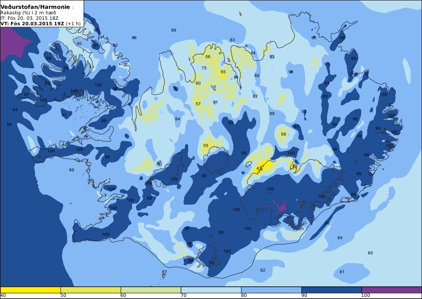Screen dimensions: 422x299
Task: Click the 'Veðurstofan/Harmonie' title text
Action: 35,7
